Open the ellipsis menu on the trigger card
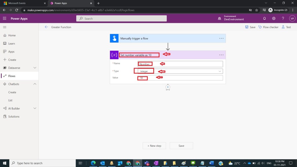 coord(221,38)
